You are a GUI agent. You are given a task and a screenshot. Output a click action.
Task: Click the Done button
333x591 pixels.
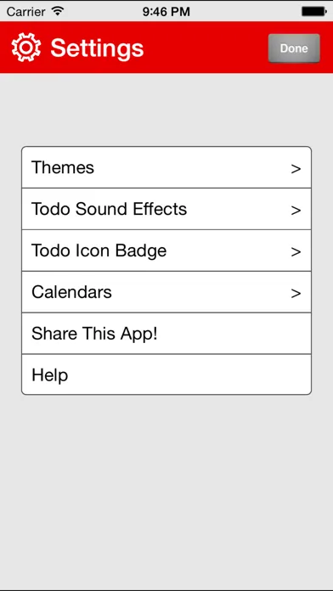294,48
